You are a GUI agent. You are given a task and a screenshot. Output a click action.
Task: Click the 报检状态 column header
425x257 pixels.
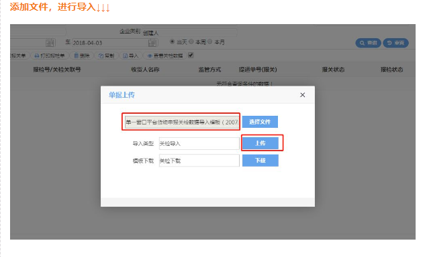pos(391,70)
